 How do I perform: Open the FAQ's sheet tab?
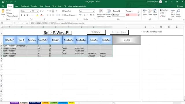[71, 103]
